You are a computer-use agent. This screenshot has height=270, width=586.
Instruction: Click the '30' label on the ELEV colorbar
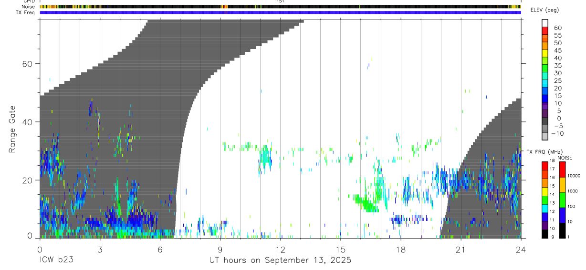click(557, 73)
